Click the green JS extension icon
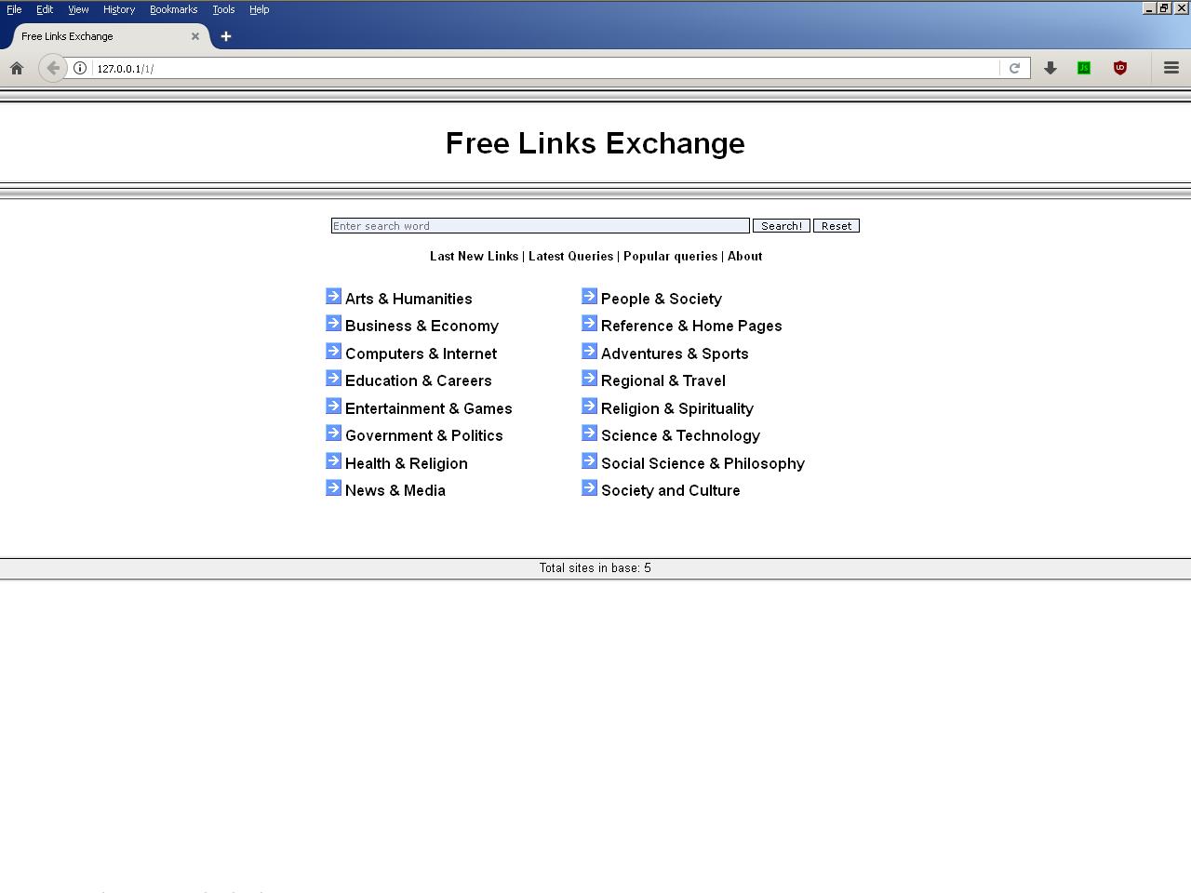 point(1084,68)
